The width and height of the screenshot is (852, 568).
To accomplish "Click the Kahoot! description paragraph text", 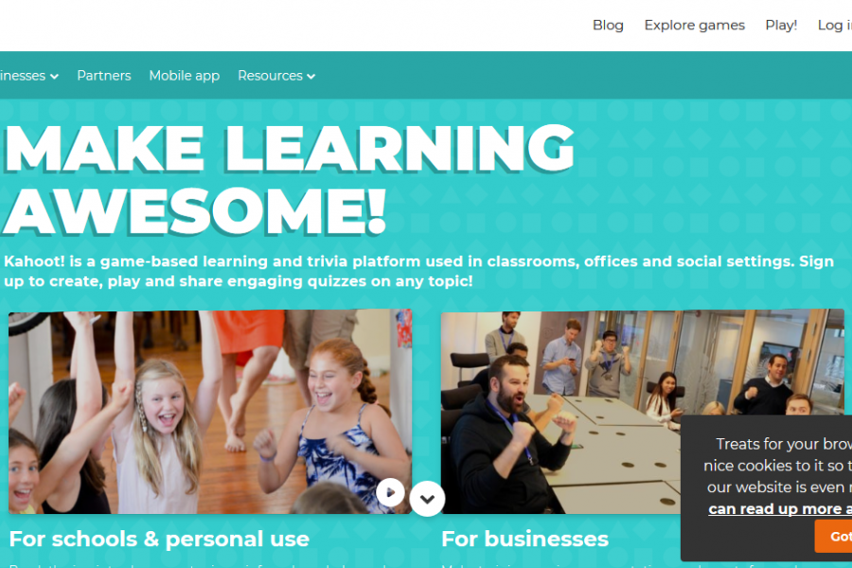I will coord(418,272).
